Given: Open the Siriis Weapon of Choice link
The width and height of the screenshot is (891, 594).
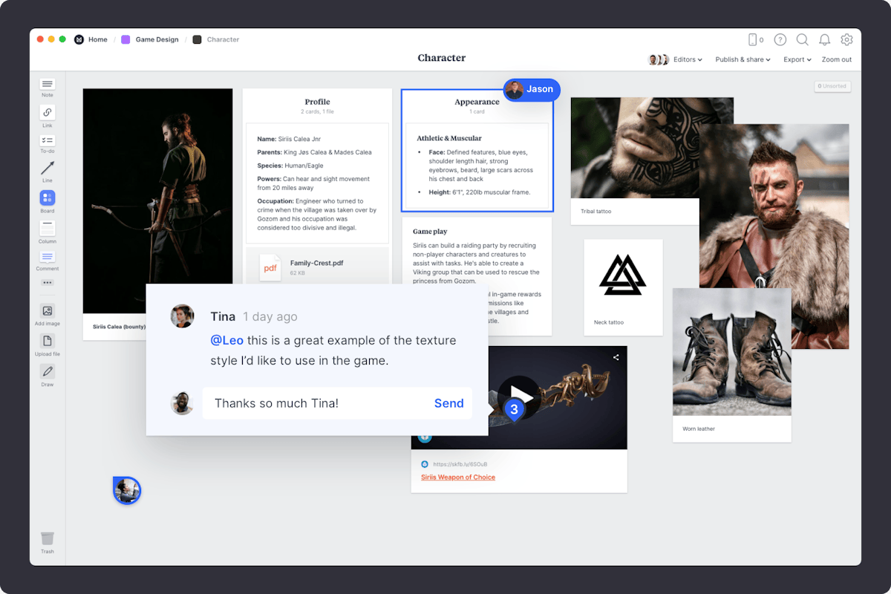Looking at the screenshot, I should pyautogui.click(x=457, y=477).
